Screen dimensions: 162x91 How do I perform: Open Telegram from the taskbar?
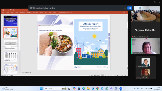(102, 88)
